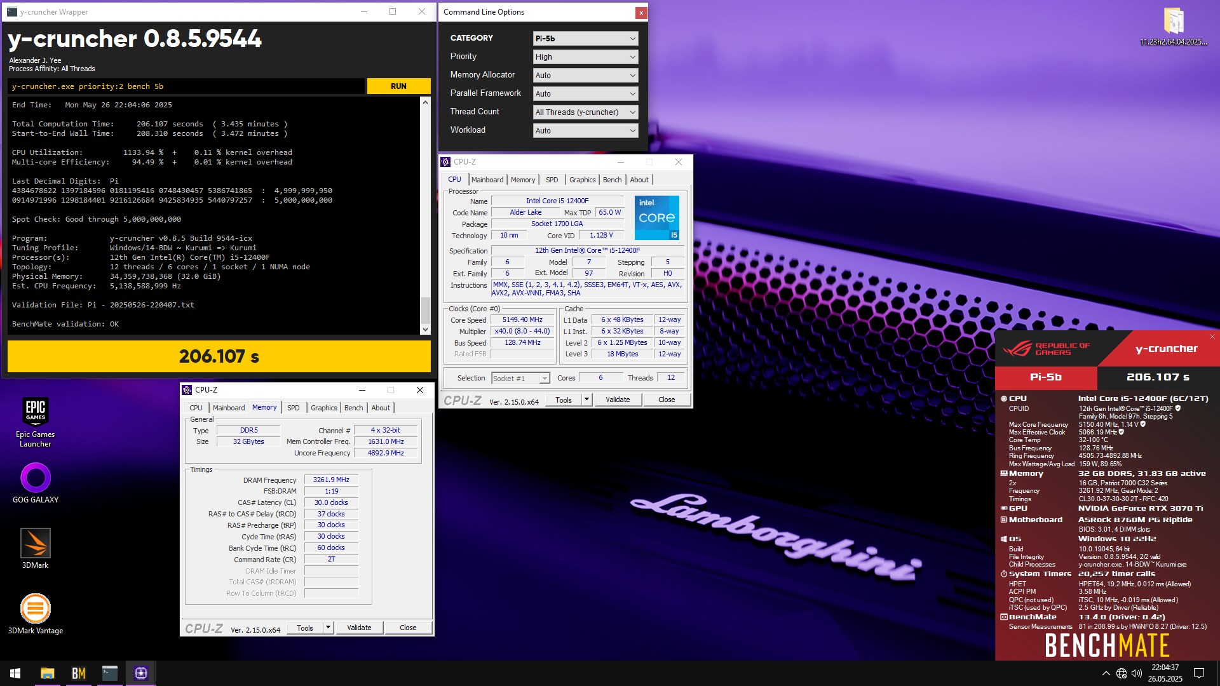The width and height of the screenshot is (1220, 686).
Task: Click scrollbar up arrow in y-cruncher output
Action: (x=425, y=102)
